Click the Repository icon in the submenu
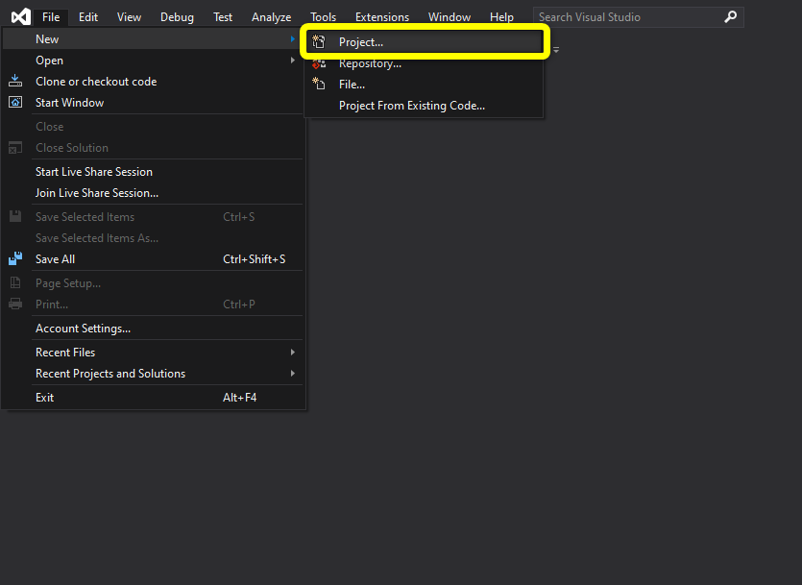The width and height of the screenshot is (802, 585). 321,62
